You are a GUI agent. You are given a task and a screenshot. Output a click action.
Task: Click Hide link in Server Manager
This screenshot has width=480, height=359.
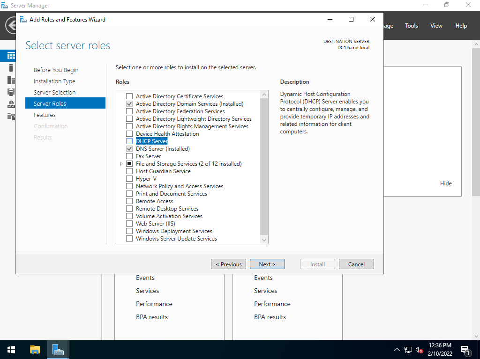pos(446,183)
